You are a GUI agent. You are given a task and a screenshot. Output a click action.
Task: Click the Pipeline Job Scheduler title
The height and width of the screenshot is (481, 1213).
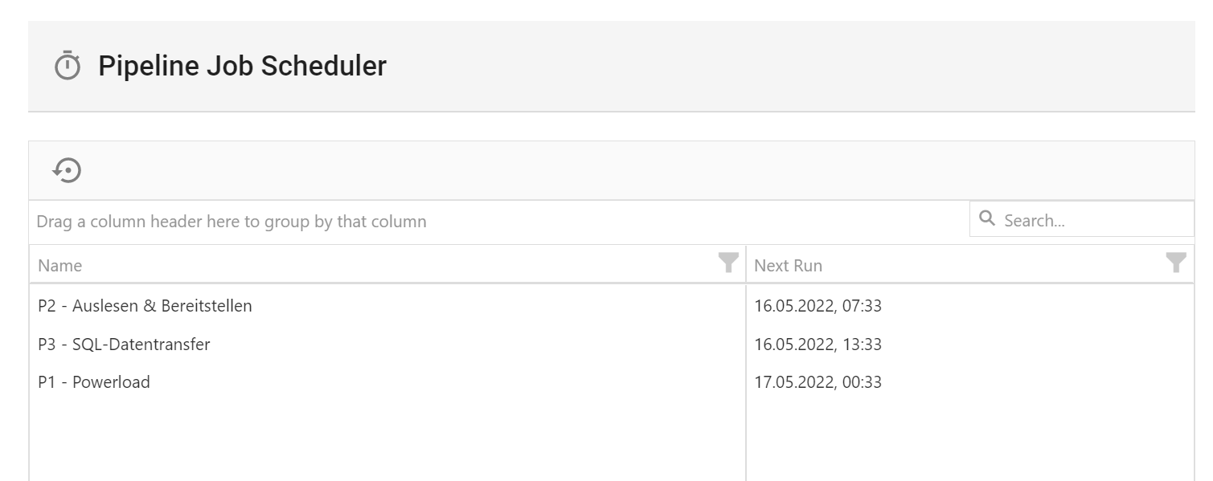[x=242, y=66]
